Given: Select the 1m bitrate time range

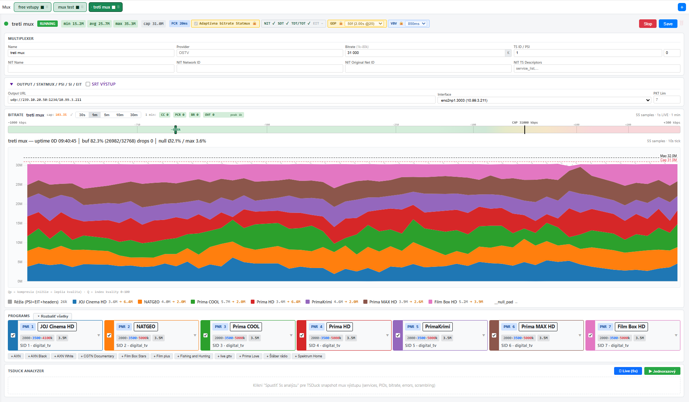Looking at the screenshot, I should (95, 115).
